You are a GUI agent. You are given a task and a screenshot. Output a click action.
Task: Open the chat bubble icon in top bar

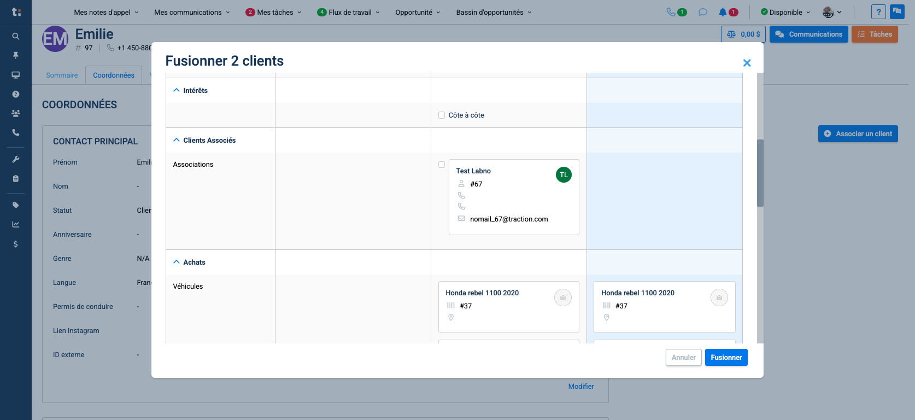click(703, 12)
